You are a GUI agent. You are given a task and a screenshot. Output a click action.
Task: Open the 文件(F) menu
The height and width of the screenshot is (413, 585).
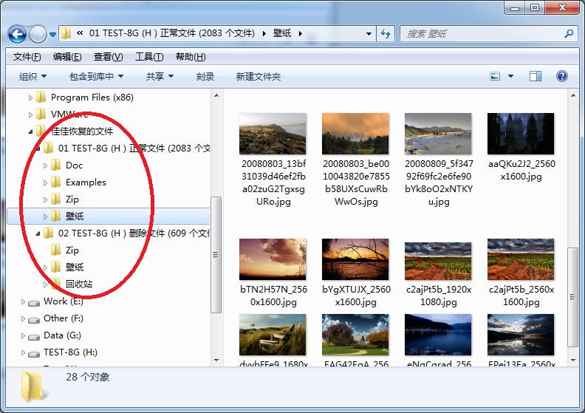(x=27, y=57)
